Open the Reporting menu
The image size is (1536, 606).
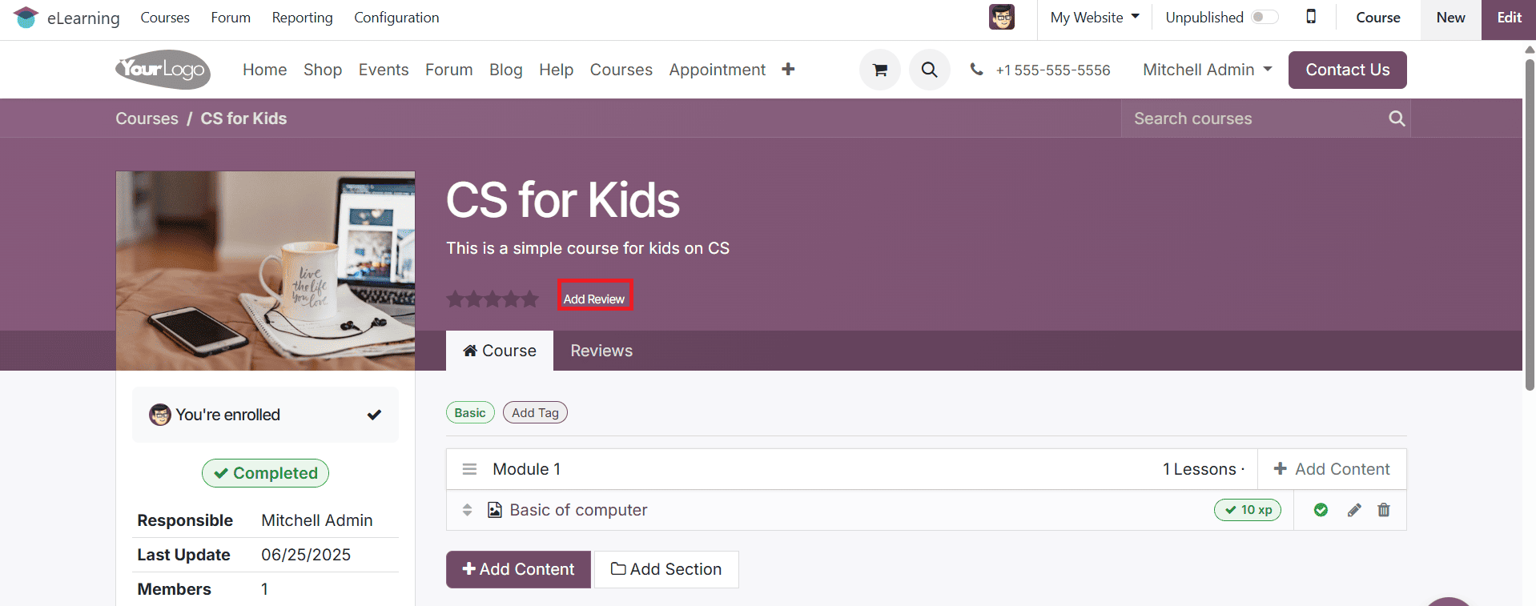click(302, 17)
